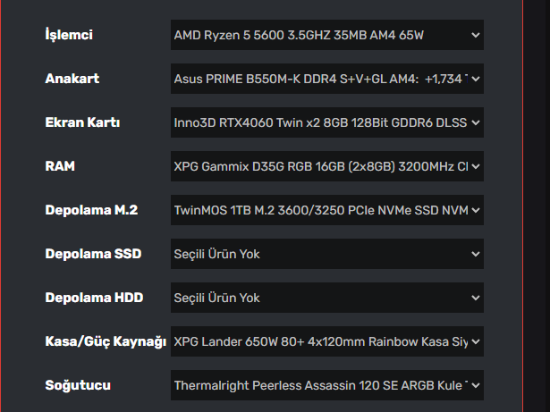Click the Ekran Kartı label
Screen dimensions: 550x412
pos(82,123)
